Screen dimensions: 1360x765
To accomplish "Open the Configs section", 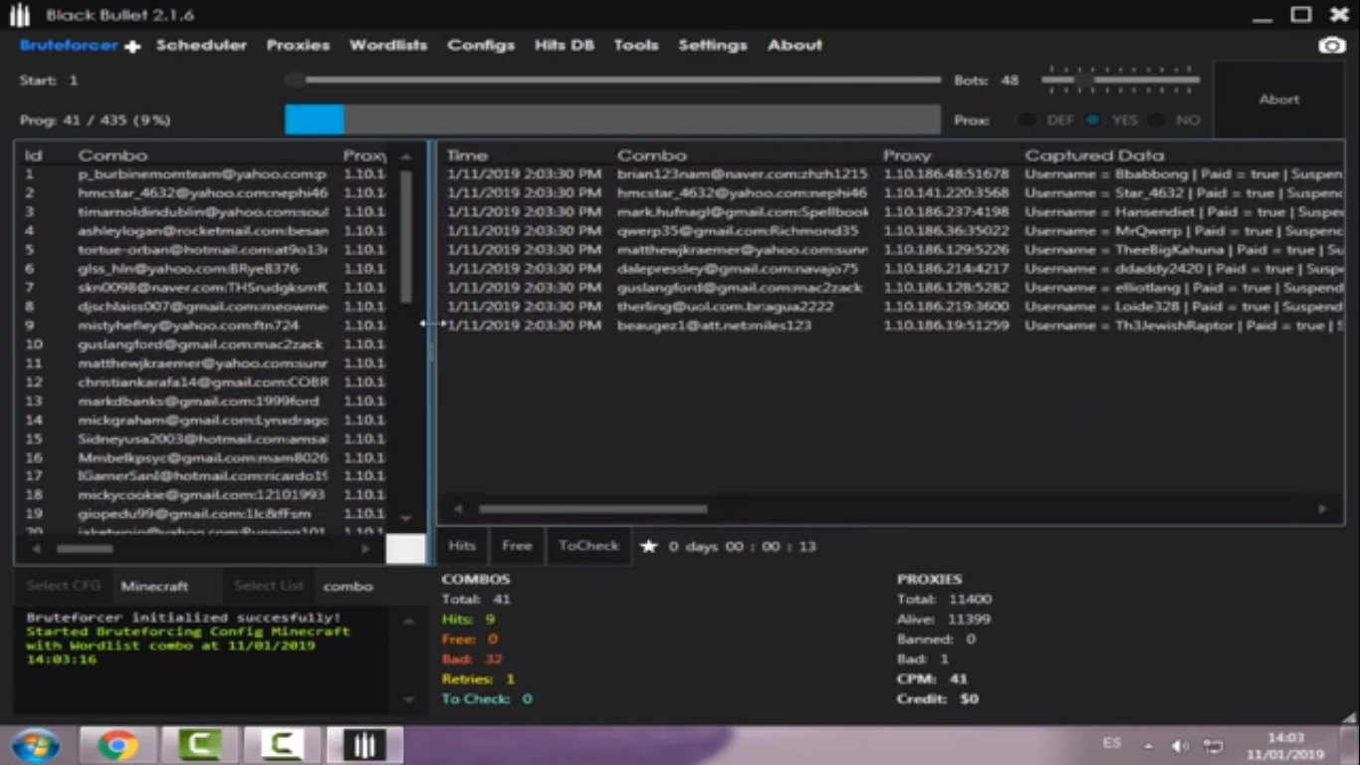I will point(481,46).
